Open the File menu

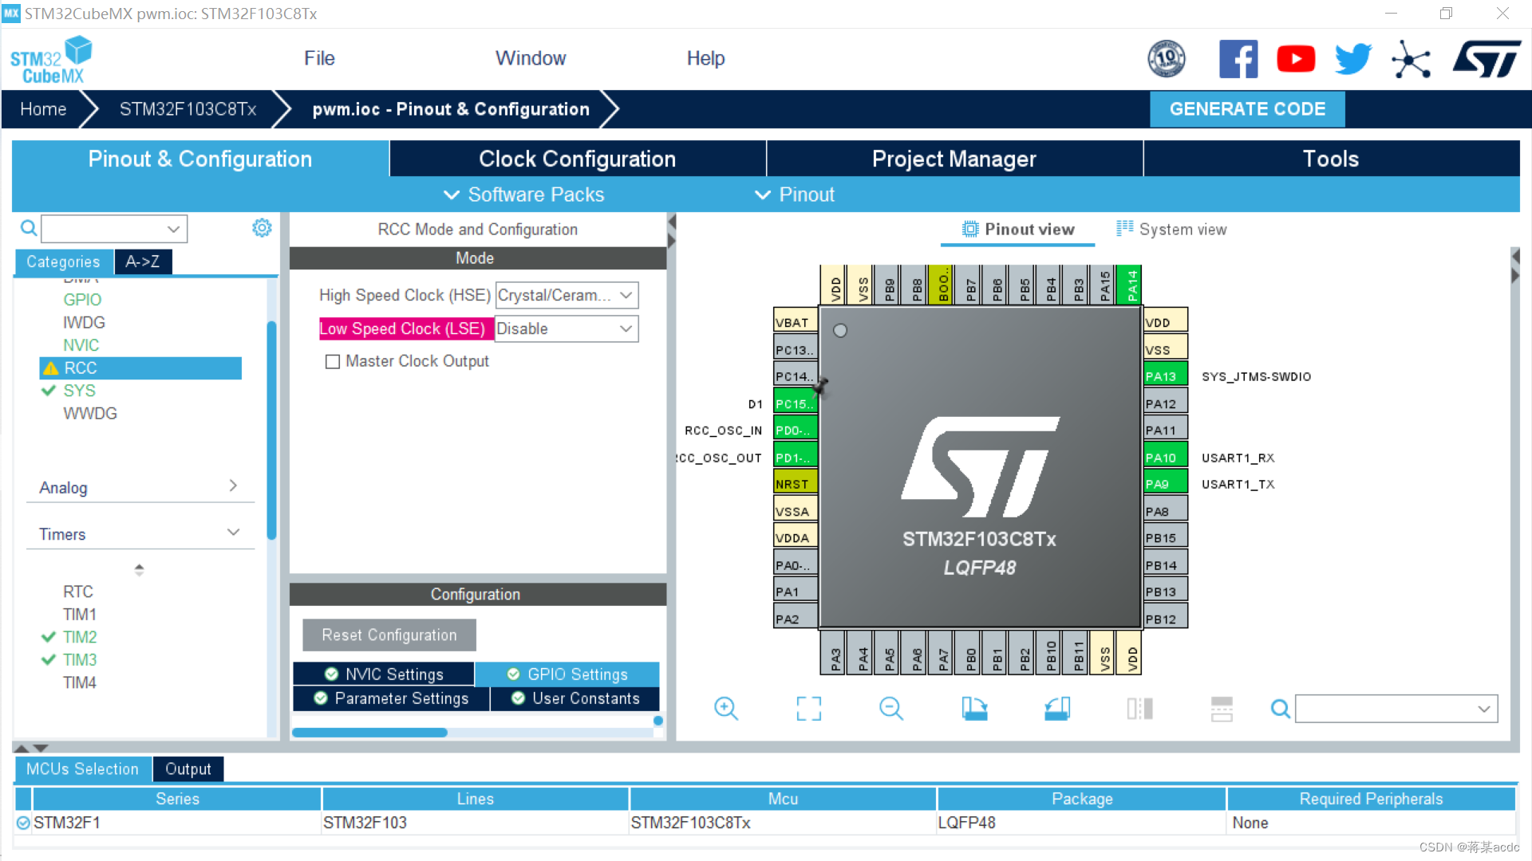pyautogui.click(x=319, y=58)
